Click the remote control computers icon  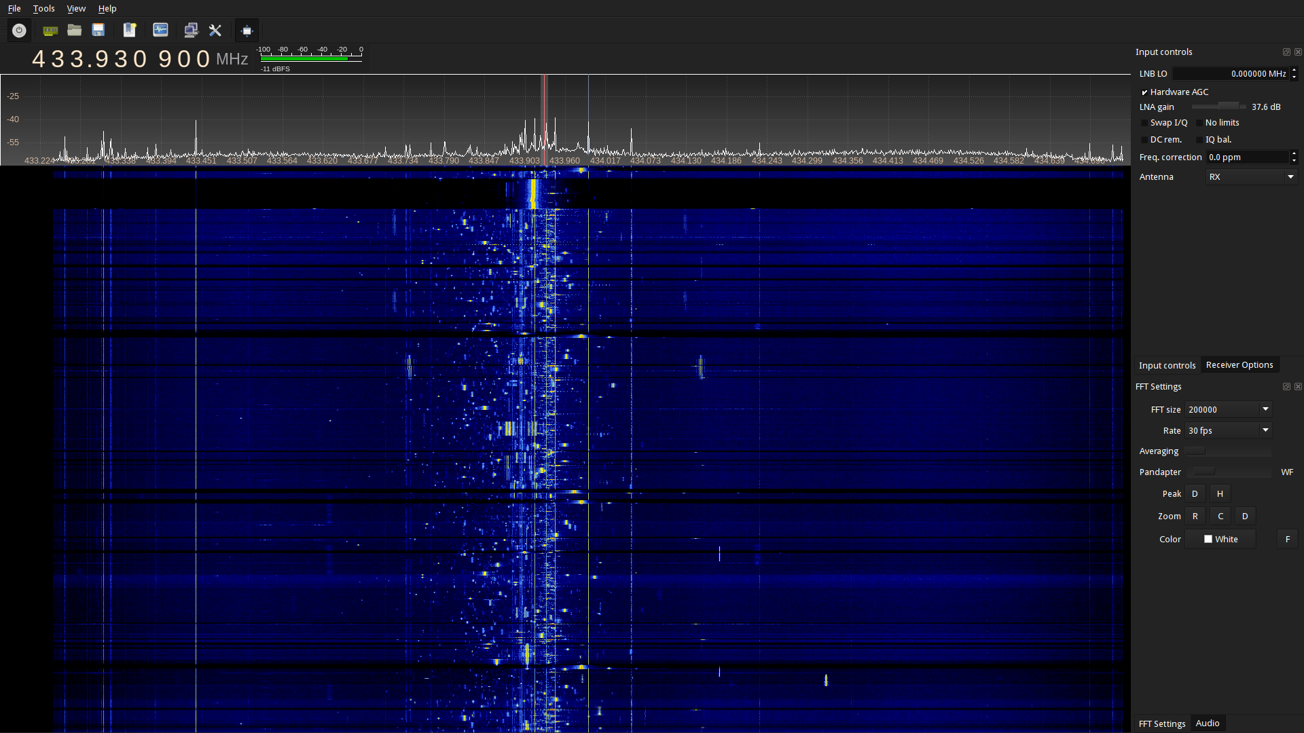pos(191,30)
